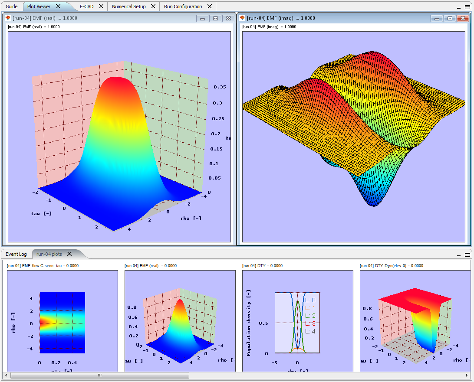Open the Guide tab
The height and width of the screenshot is (382, 474).
pyautogui.click(x=12, y=7)
